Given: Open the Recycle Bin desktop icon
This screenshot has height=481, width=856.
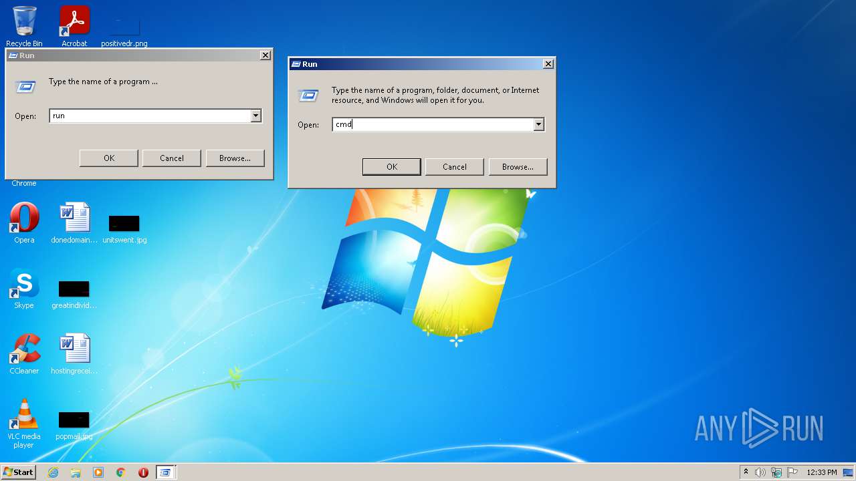Looking at the screenshot, I should [x=24, y=25].
